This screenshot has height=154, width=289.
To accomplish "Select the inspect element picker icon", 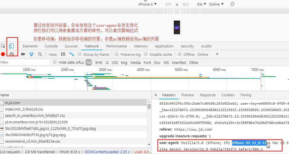I will (3, 46).
